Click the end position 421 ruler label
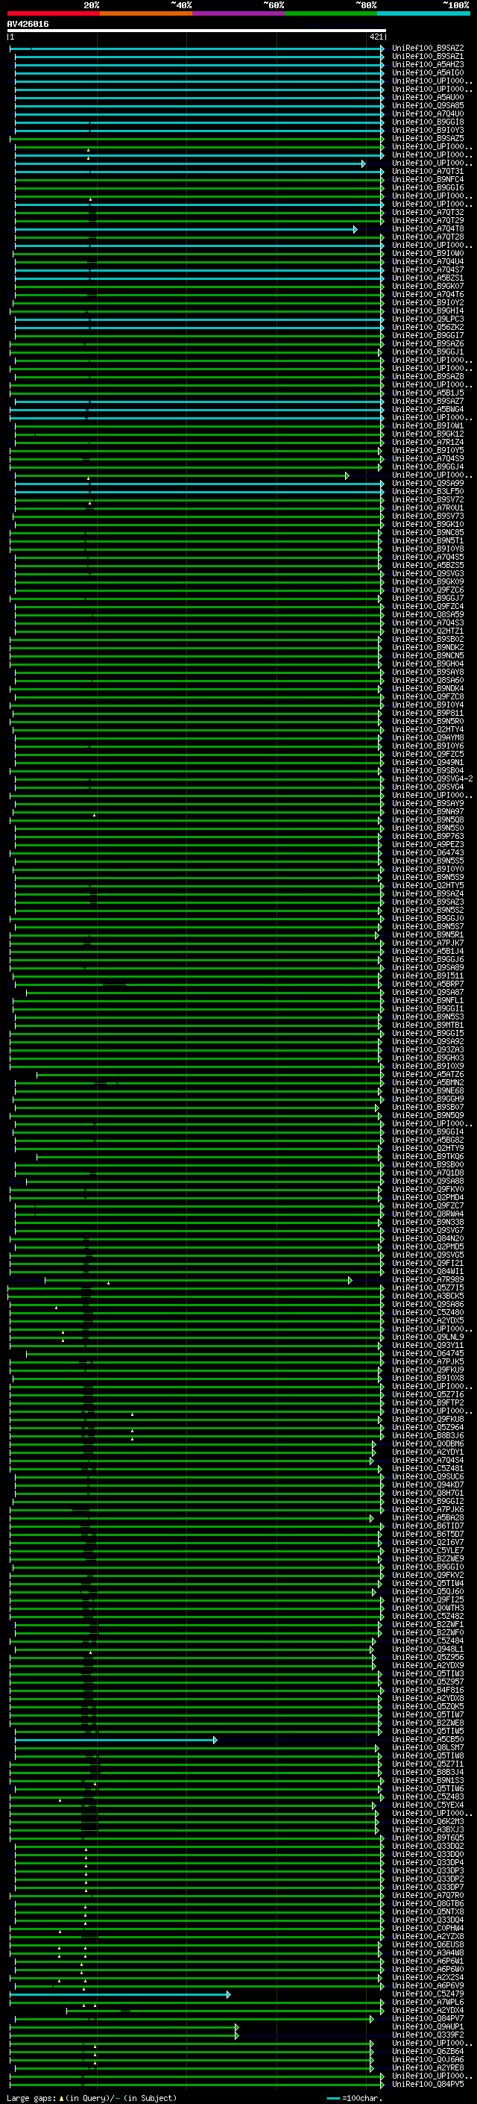The height and width of the screenshot is (2104, 477). tap(376, 37)
